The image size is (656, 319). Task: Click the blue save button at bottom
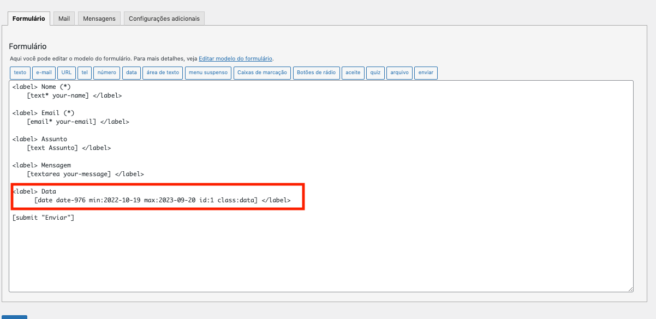(x=15, y=316)
